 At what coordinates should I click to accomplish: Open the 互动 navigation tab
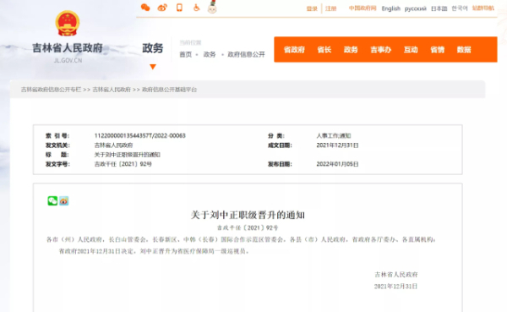tap(411, 50)
